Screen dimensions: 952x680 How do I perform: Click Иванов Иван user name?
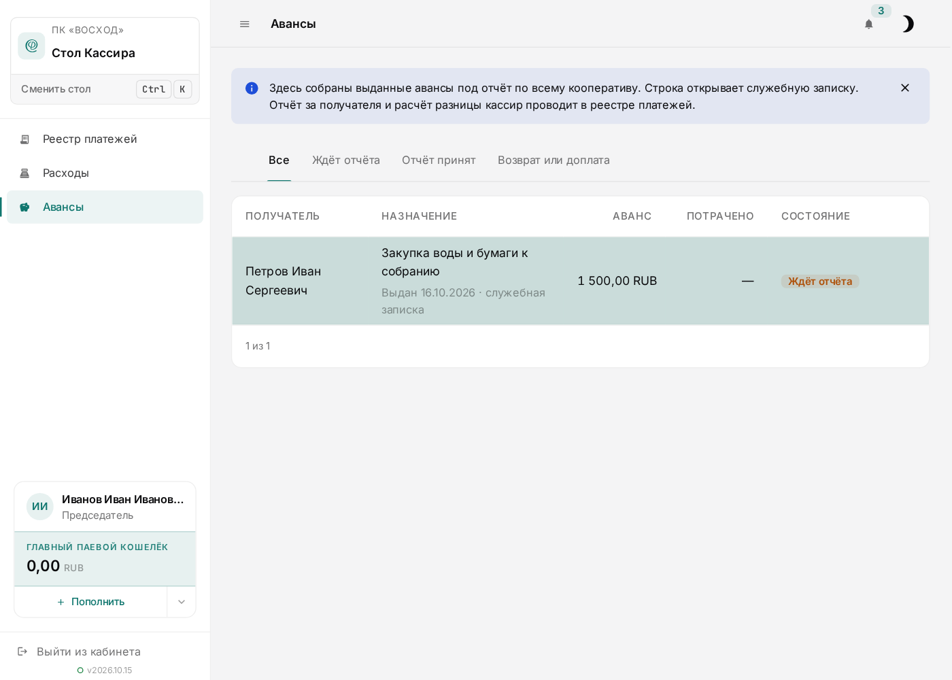point(123,500)
